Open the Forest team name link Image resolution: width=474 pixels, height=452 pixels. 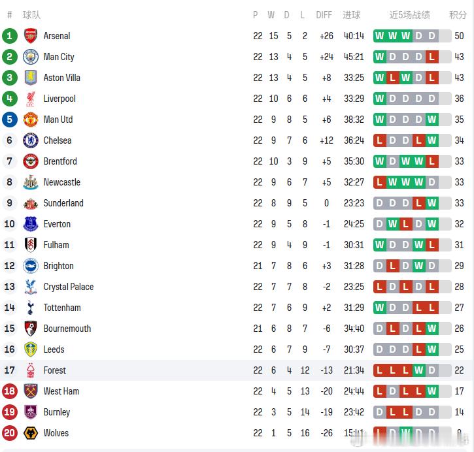point(55,370)
